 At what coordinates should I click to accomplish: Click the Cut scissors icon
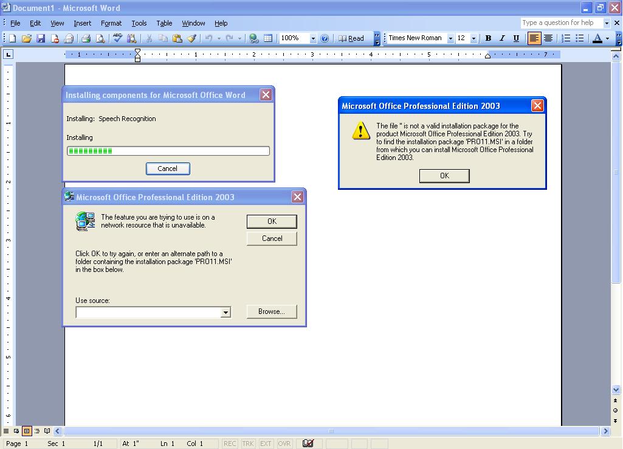click(x=149, y=38)
